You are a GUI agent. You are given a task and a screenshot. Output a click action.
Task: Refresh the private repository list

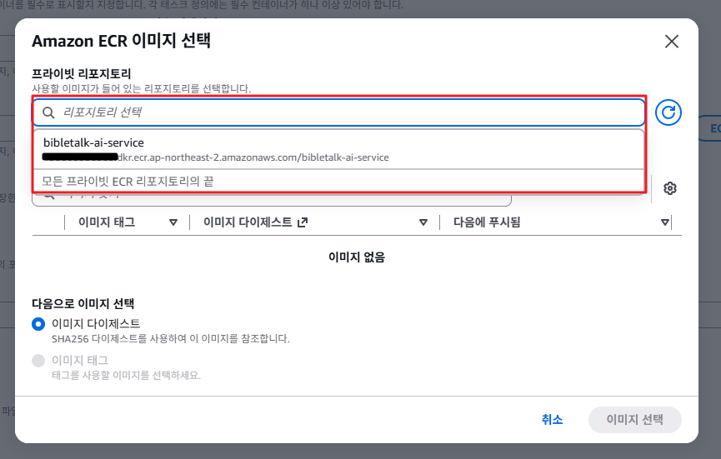tap(668, 112)
